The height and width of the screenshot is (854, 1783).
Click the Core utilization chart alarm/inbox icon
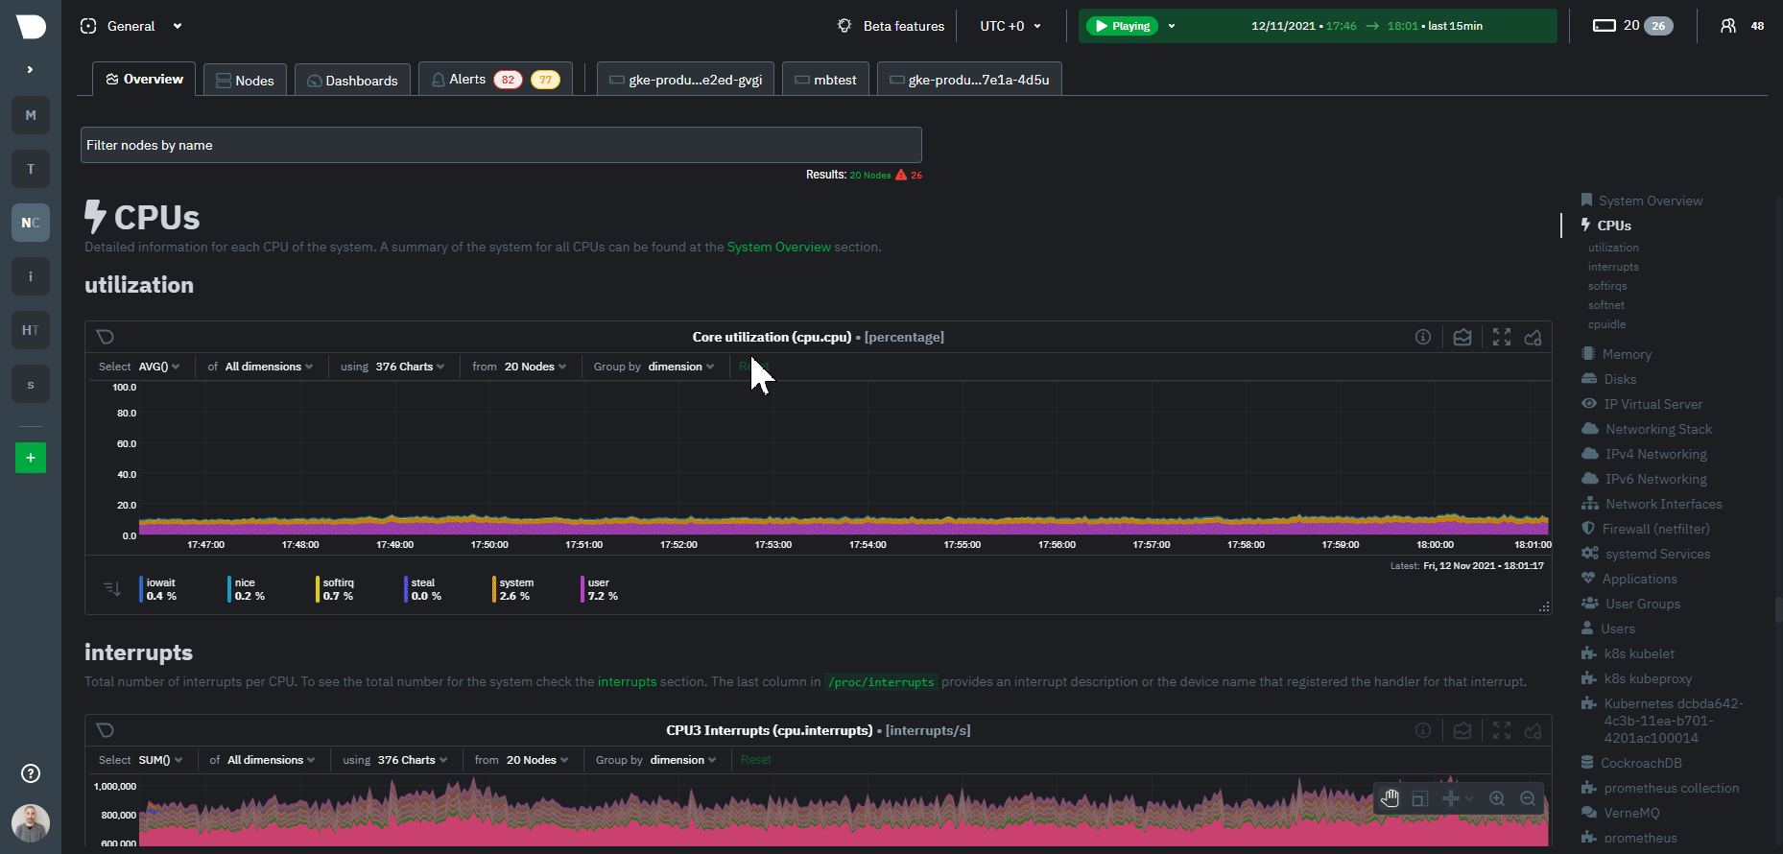pyautogui.click(x=1462, y=337)
